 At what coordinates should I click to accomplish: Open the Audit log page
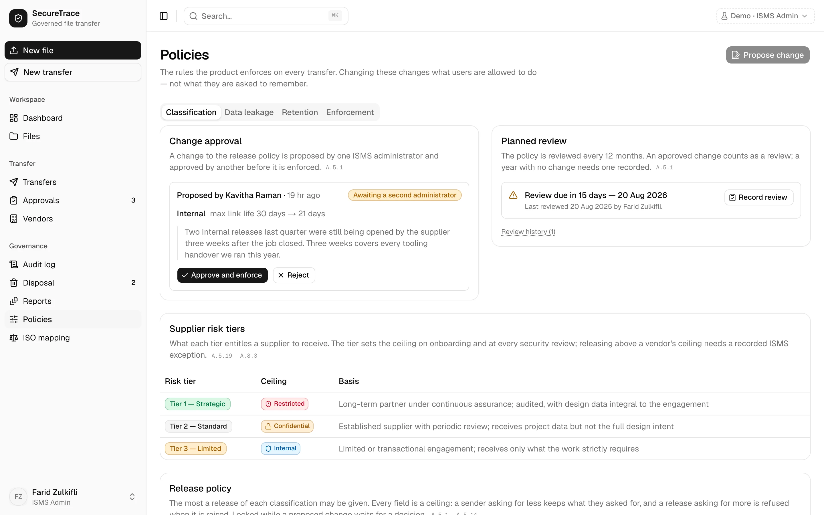73,264
